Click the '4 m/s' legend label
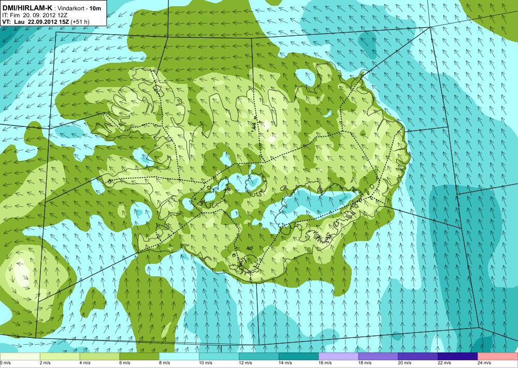The width and height of the screenshot is (518, 368). pos(85,363)
